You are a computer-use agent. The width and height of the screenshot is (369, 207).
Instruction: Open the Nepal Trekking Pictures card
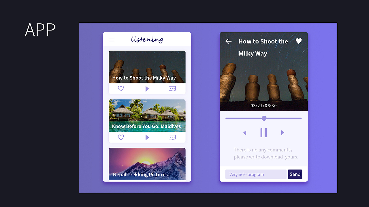pyautogui.click(x=147, y=164)
